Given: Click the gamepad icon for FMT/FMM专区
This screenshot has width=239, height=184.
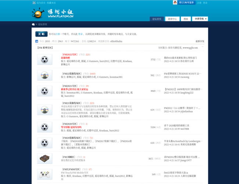Looking at the screenshot, I should pyautogui.click(x=44, y=174).
